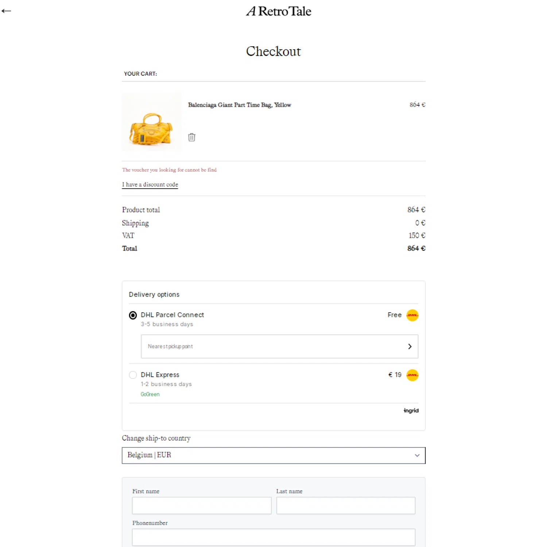Click 'I have a discount code' link

(x=150, y=185)
